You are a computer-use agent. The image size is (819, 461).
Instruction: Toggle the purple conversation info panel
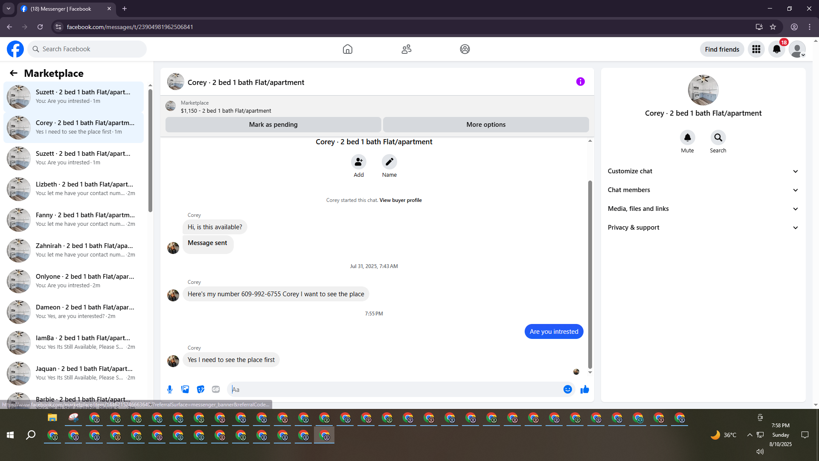pyautogui.click(x=580, y=82)
